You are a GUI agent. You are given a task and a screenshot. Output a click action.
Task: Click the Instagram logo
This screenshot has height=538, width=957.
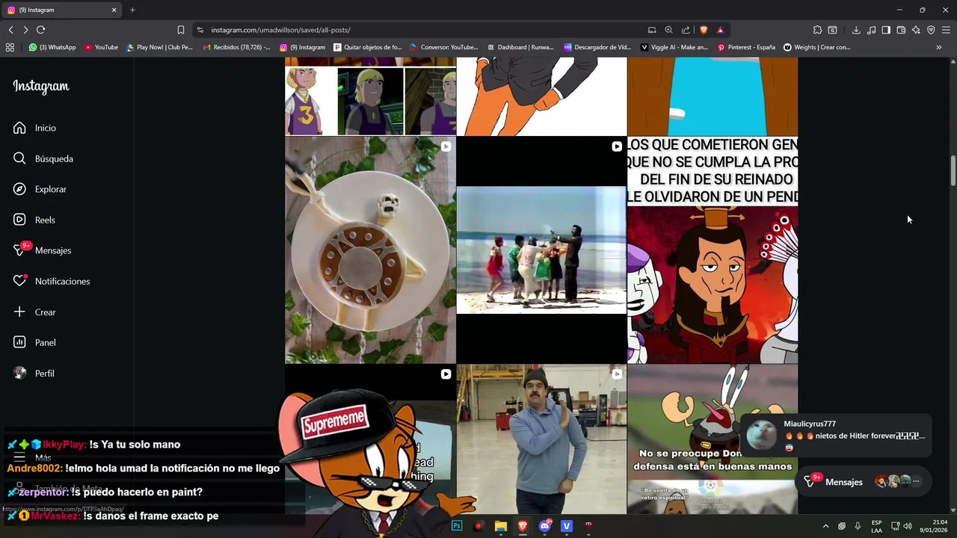pos(40,87)
